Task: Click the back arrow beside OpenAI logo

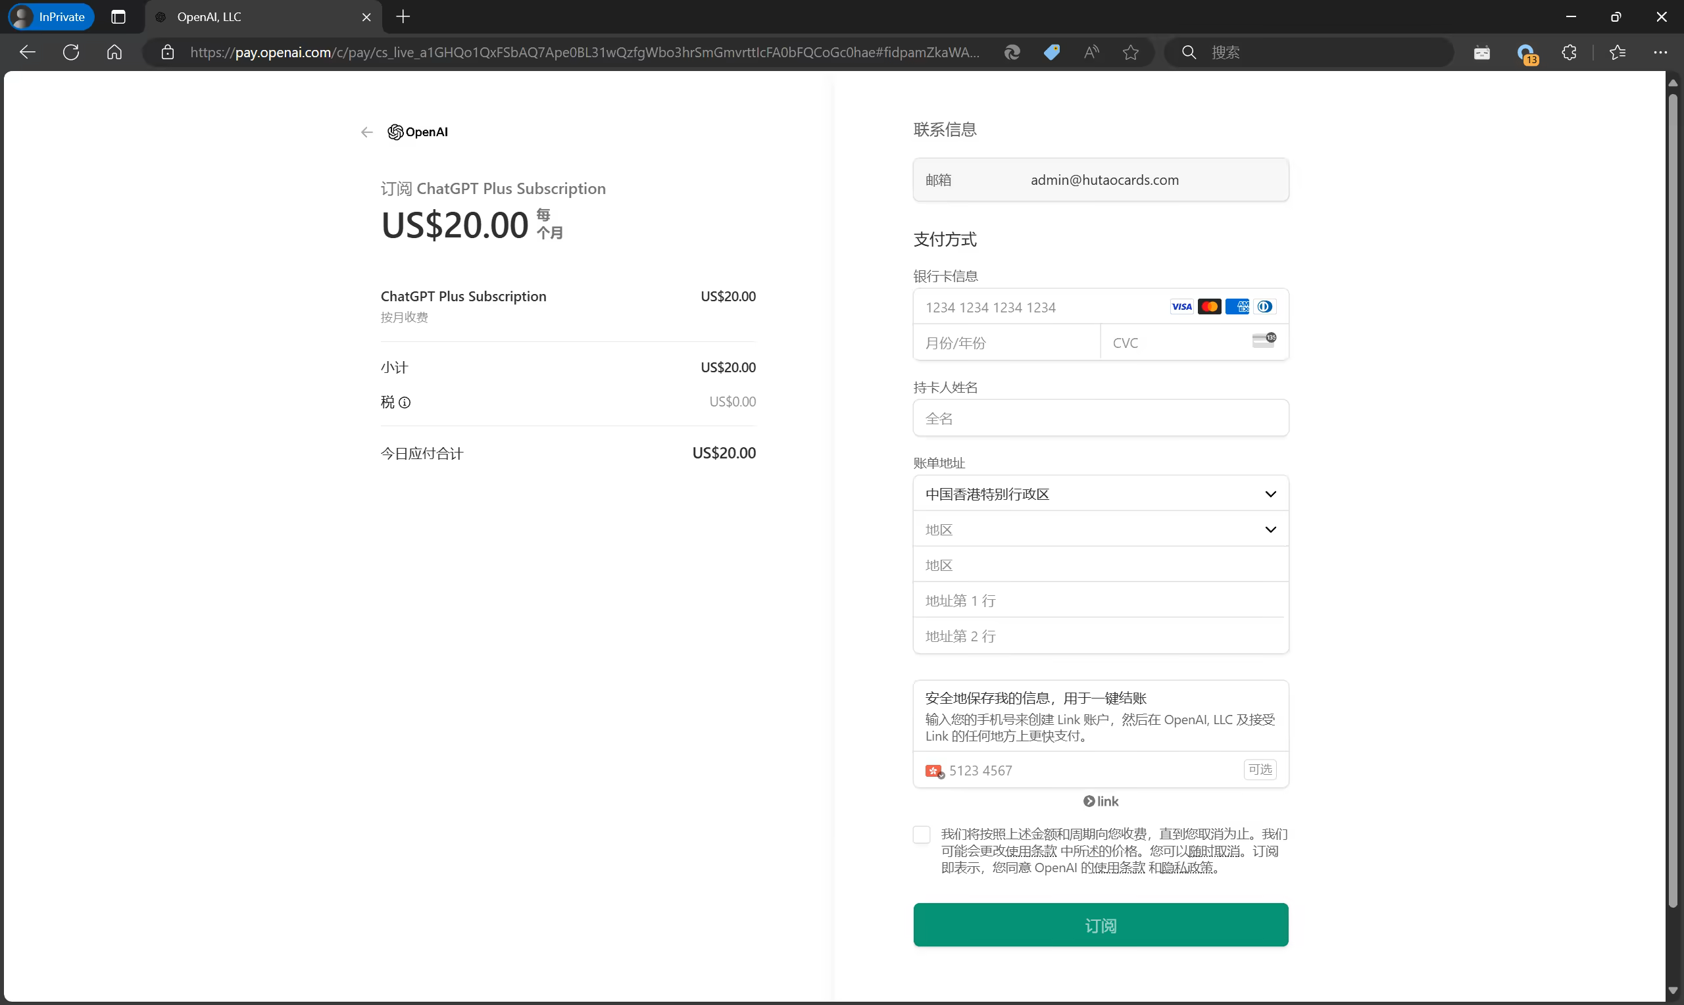Action: coord(366,132)
